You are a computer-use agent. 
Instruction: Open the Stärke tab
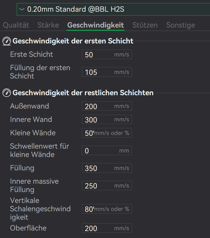pos(48,25)
